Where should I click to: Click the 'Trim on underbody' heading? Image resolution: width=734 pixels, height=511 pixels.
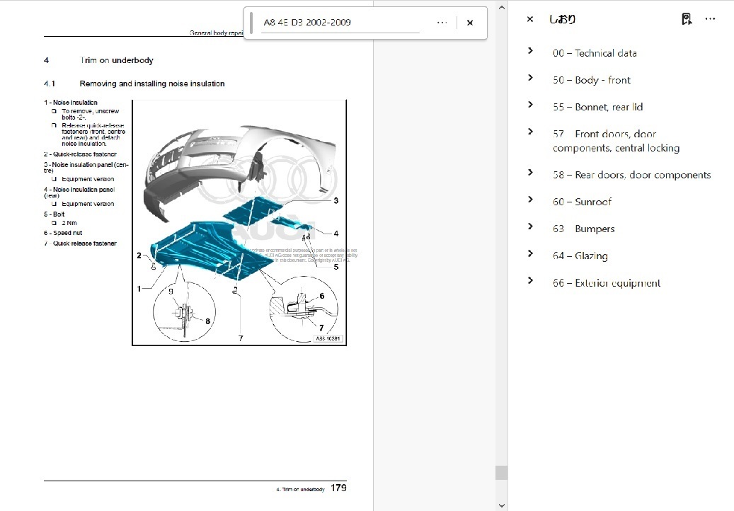[117, 60]
